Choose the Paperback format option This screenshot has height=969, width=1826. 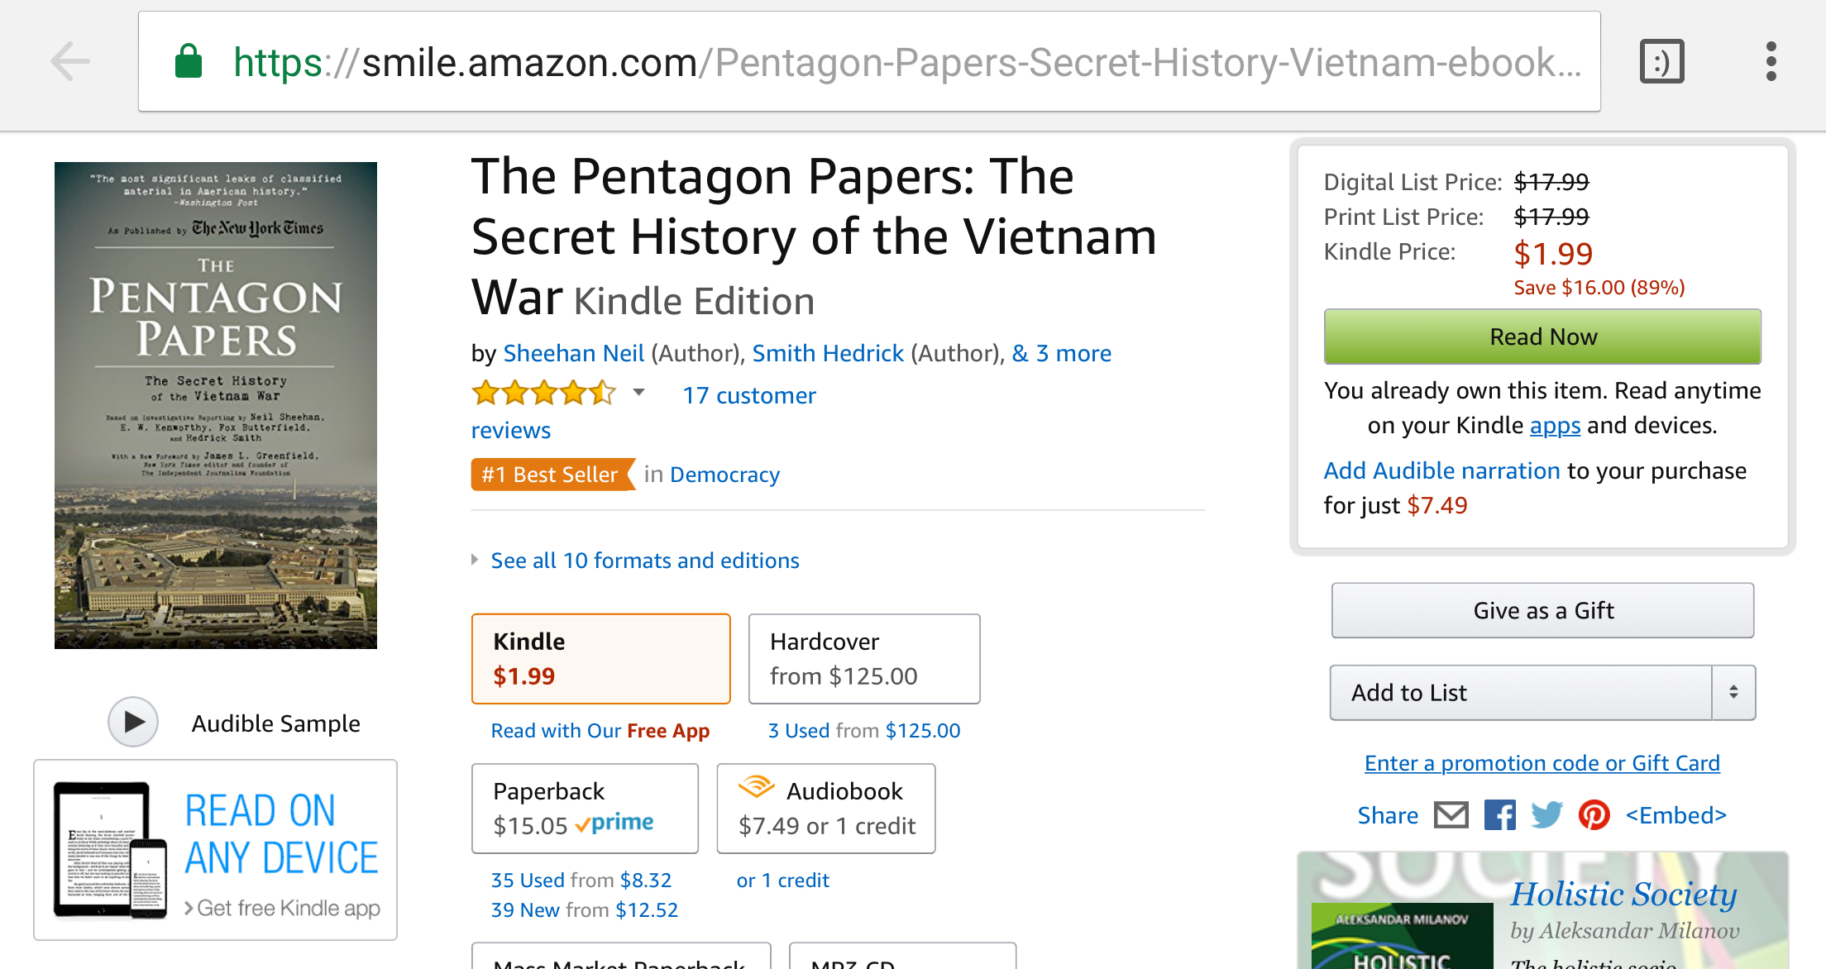point(585,808)
